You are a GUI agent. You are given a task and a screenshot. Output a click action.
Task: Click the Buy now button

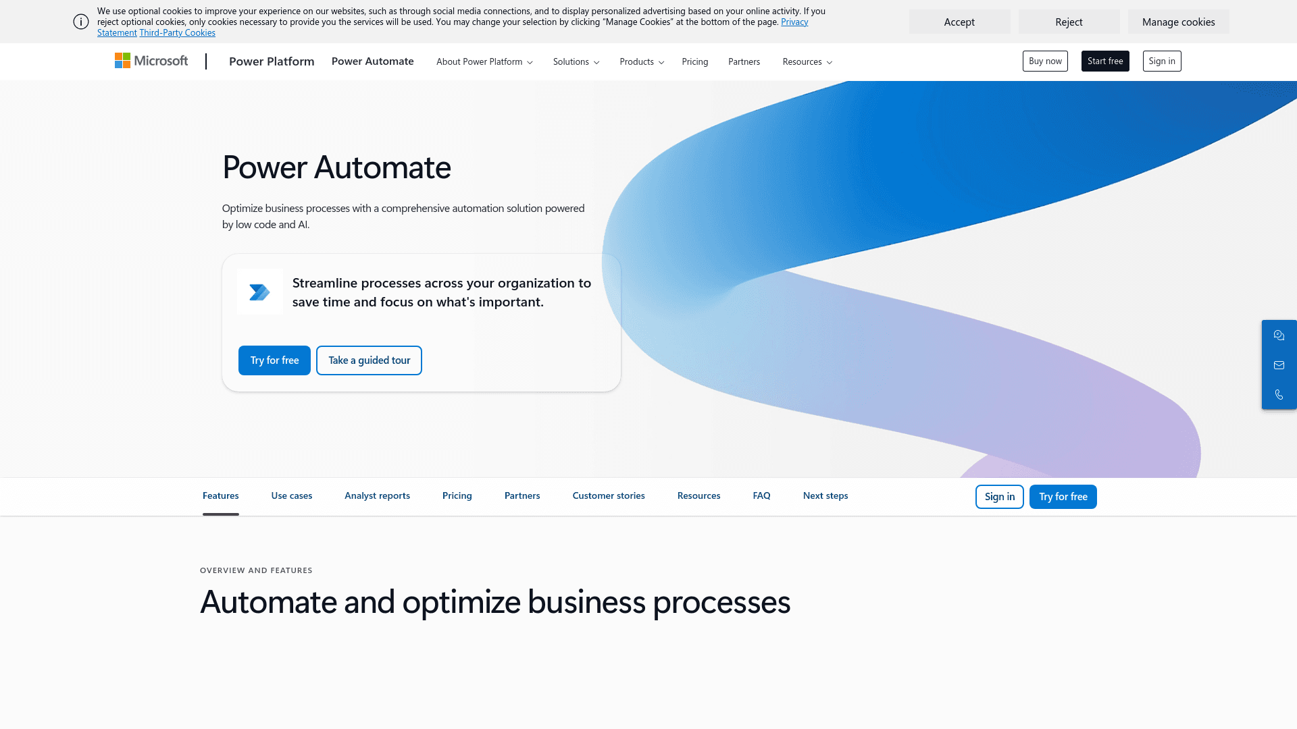(1045, 61)
